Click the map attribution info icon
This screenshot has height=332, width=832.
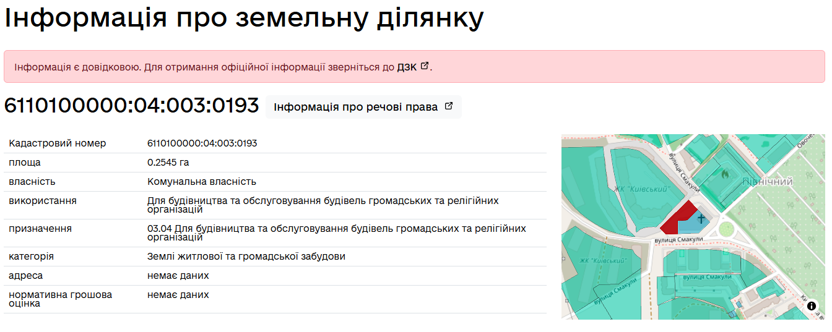(812, 306)
